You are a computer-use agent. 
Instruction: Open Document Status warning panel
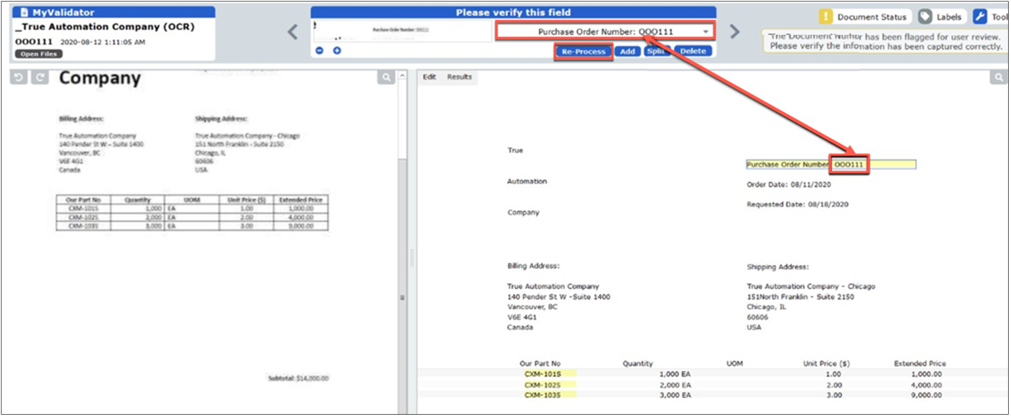click(864, 17)
